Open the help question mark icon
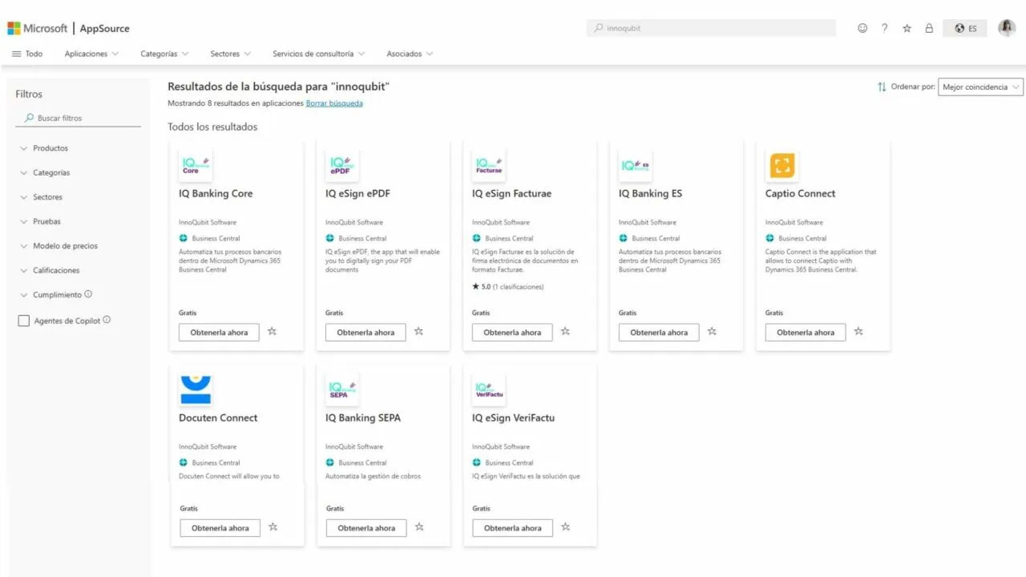 coord(884,28)
